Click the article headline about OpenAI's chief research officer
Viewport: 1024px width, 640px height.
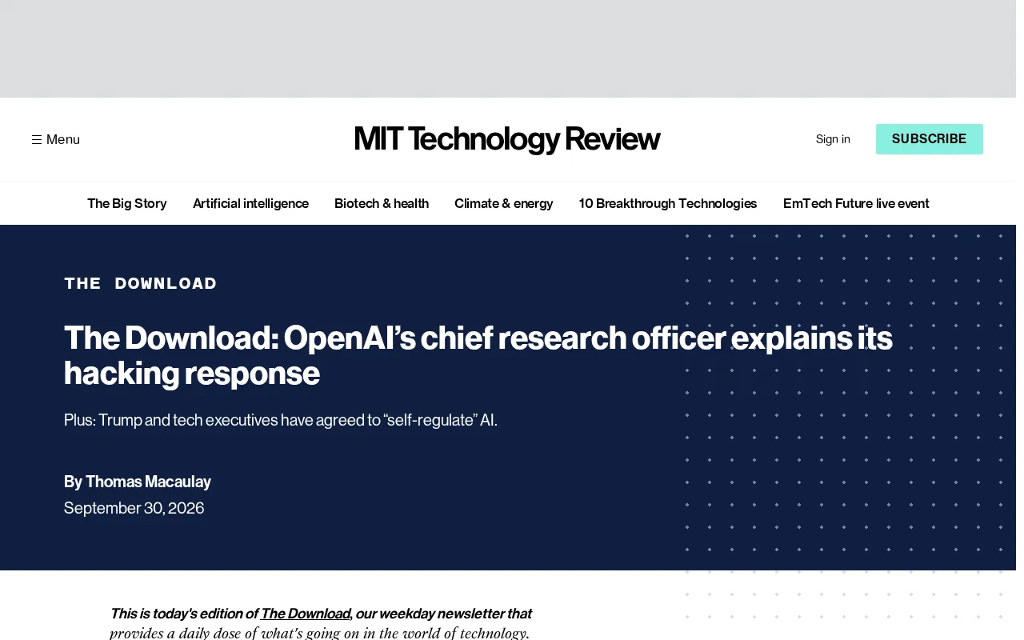coord(478,355)
